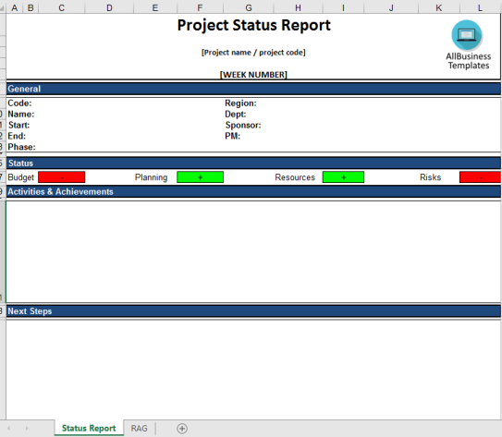Click the Resources label

295,177
